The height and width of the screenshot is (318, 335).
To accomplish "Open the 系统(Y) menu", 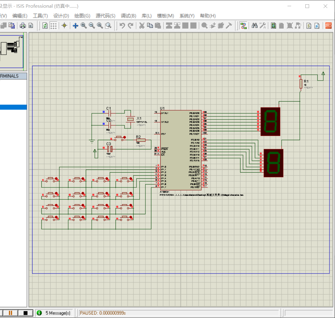I will pos(187,16).
